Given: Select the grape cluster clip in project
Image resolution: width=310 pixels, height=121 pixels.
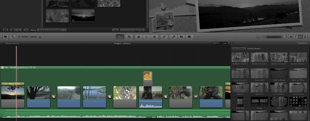Looking at the screenshot, I should (125, 97).
